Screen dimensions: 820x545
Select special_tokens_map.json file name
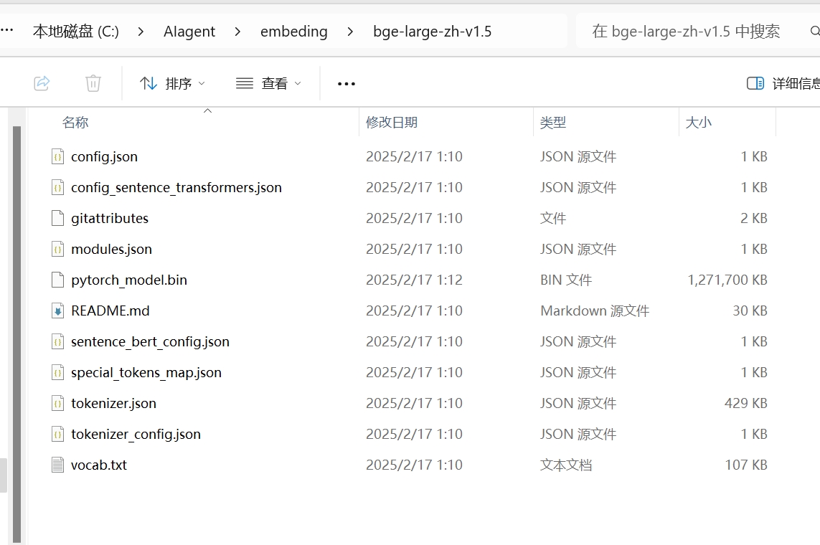[x=146, y=373]
